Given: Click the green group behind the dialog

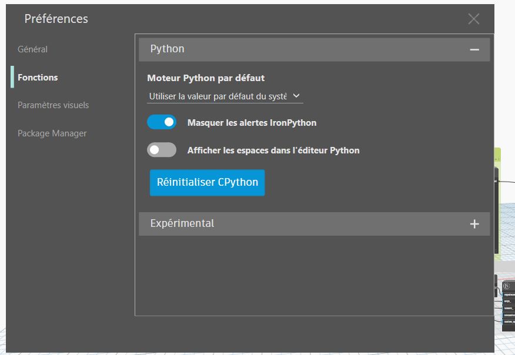Looking at the screenshot, I should 498,156.
